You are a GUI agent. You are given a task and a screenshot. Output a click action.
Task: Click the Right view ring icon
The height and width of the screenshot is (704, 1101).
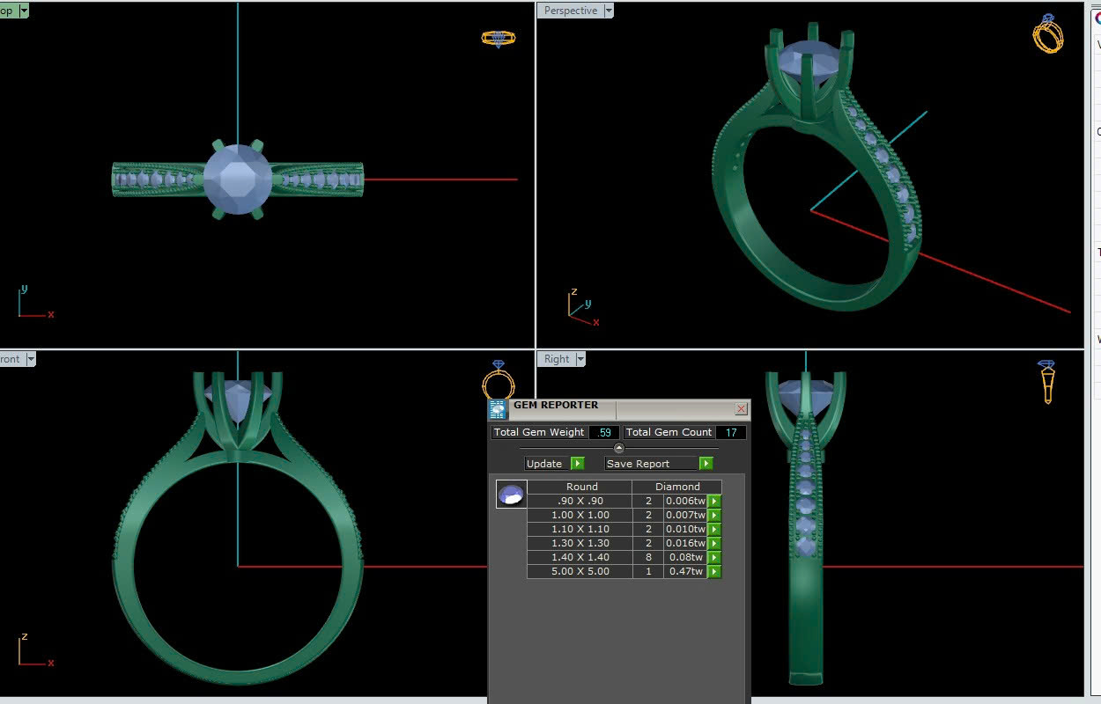pyautogui.click(x=1047, y=381)
